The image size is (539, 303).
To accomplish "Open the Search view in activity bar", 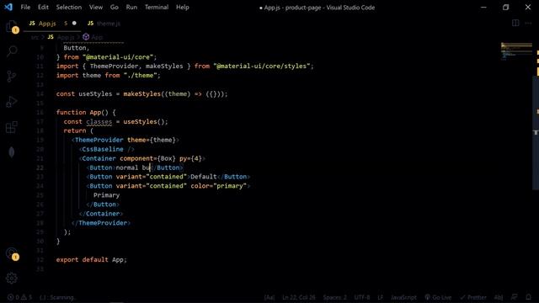I will tap(12, 51).
